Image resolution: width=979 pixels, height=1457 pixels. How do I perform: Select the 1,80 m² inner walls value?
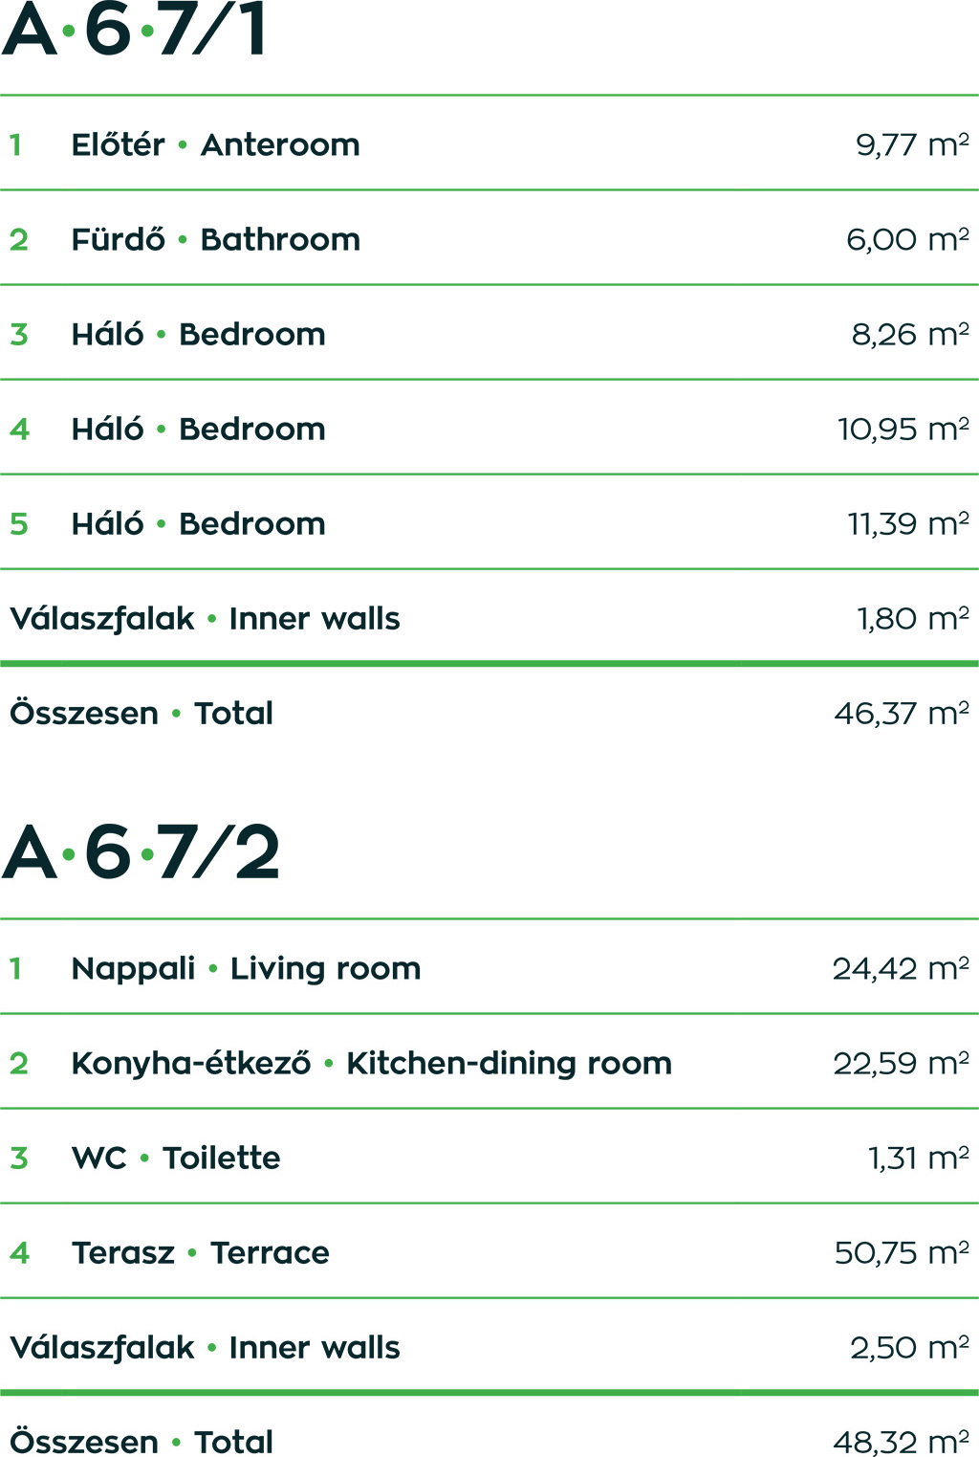coord(912,618)
